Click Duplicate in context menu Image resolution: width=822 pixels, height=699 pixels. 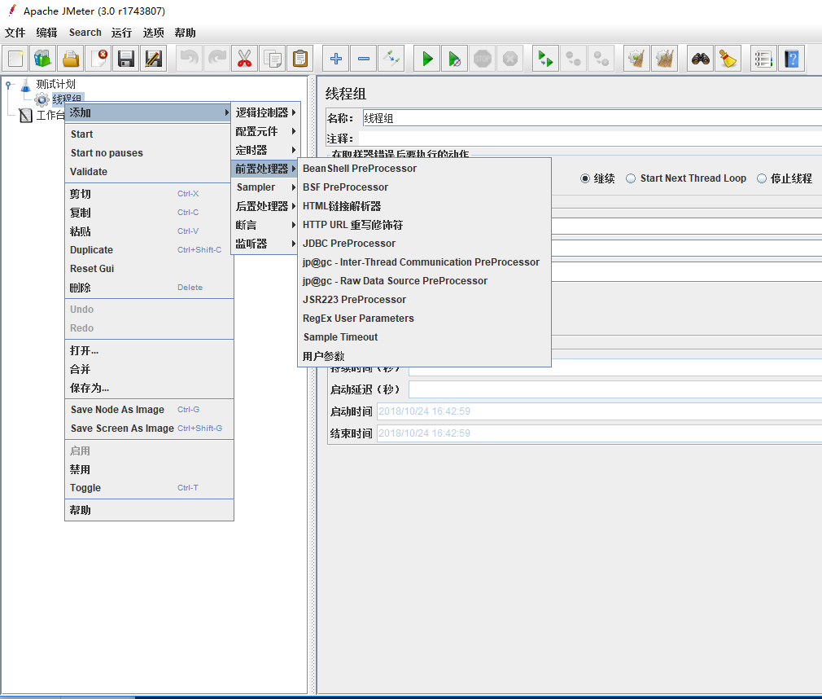tap(149, 250)
